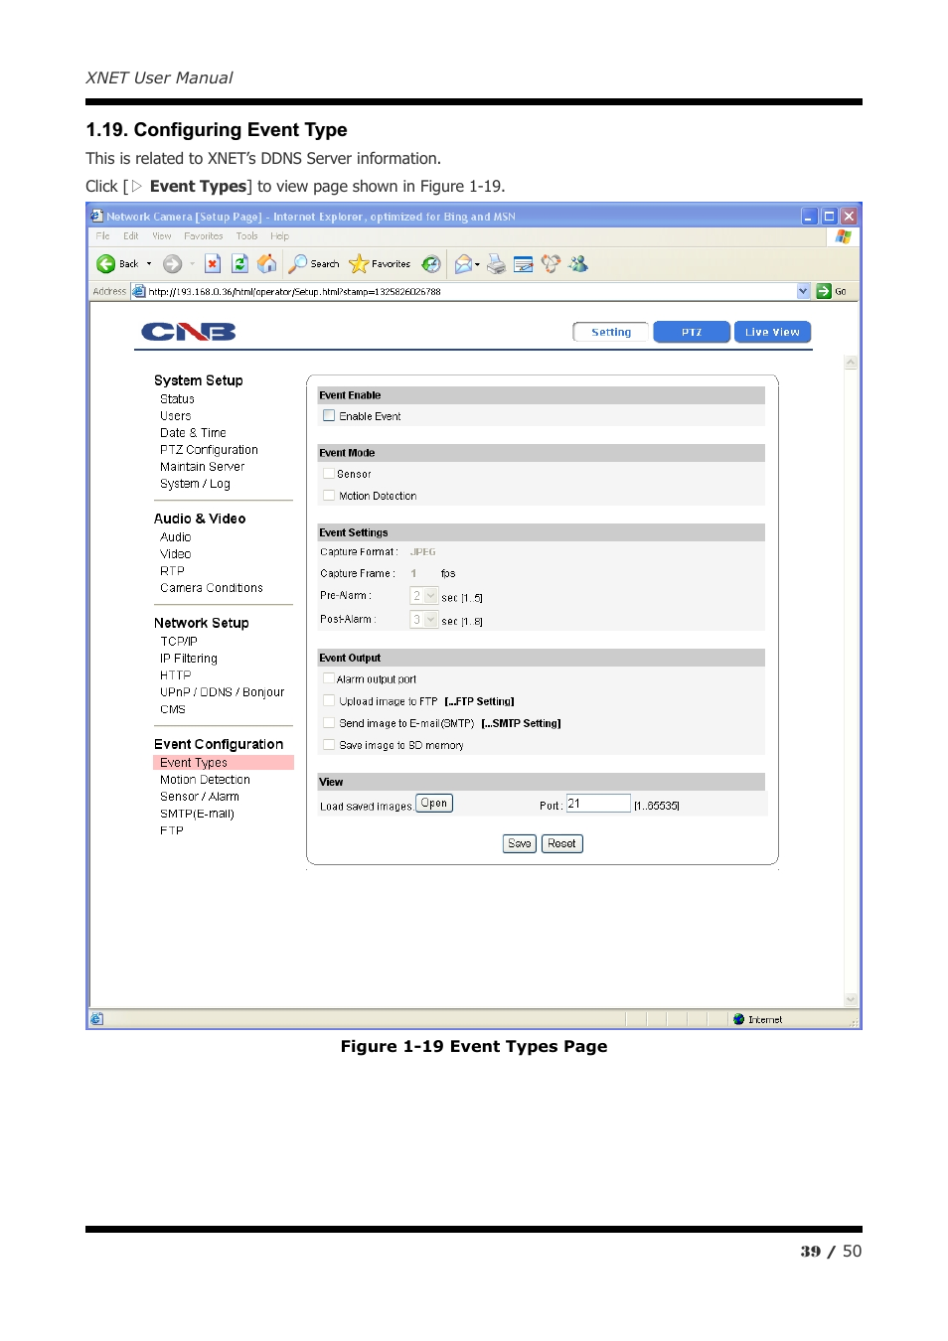Switch to the PTZ tab

pos(692,332)
